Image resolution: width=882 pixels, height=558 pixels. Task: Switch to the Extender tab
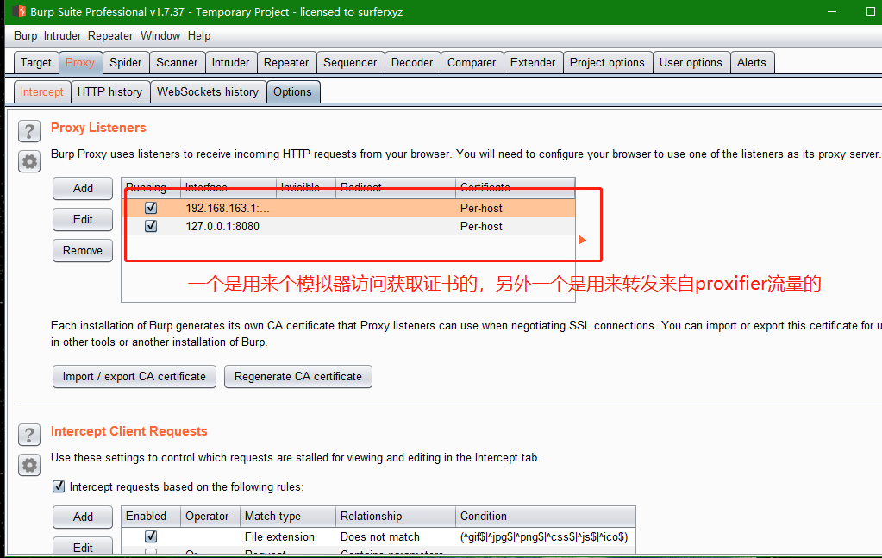pyautogui.click(x=533, y=62)
